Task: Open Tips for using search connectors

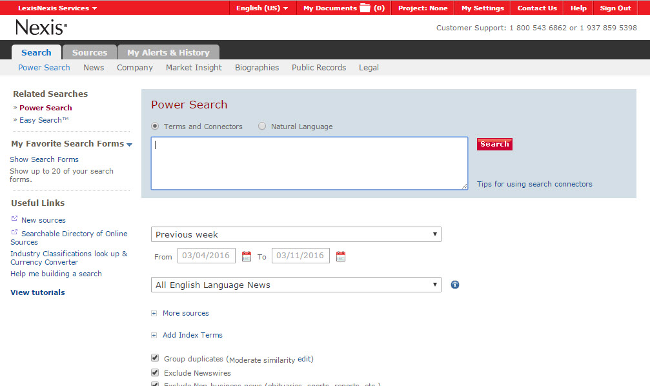Action: point(534,184)
